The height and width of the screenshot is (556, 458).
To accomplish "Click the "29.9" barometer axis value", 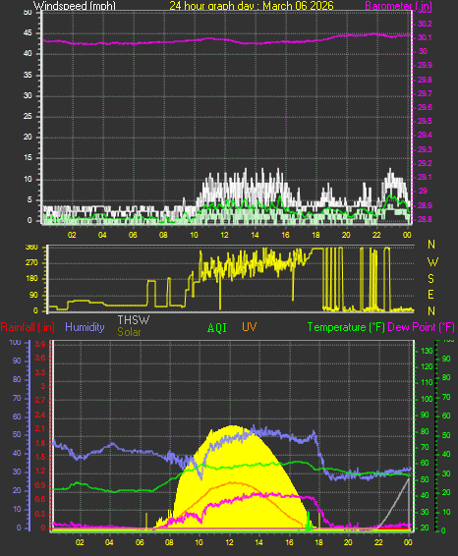I will point(425,65).
